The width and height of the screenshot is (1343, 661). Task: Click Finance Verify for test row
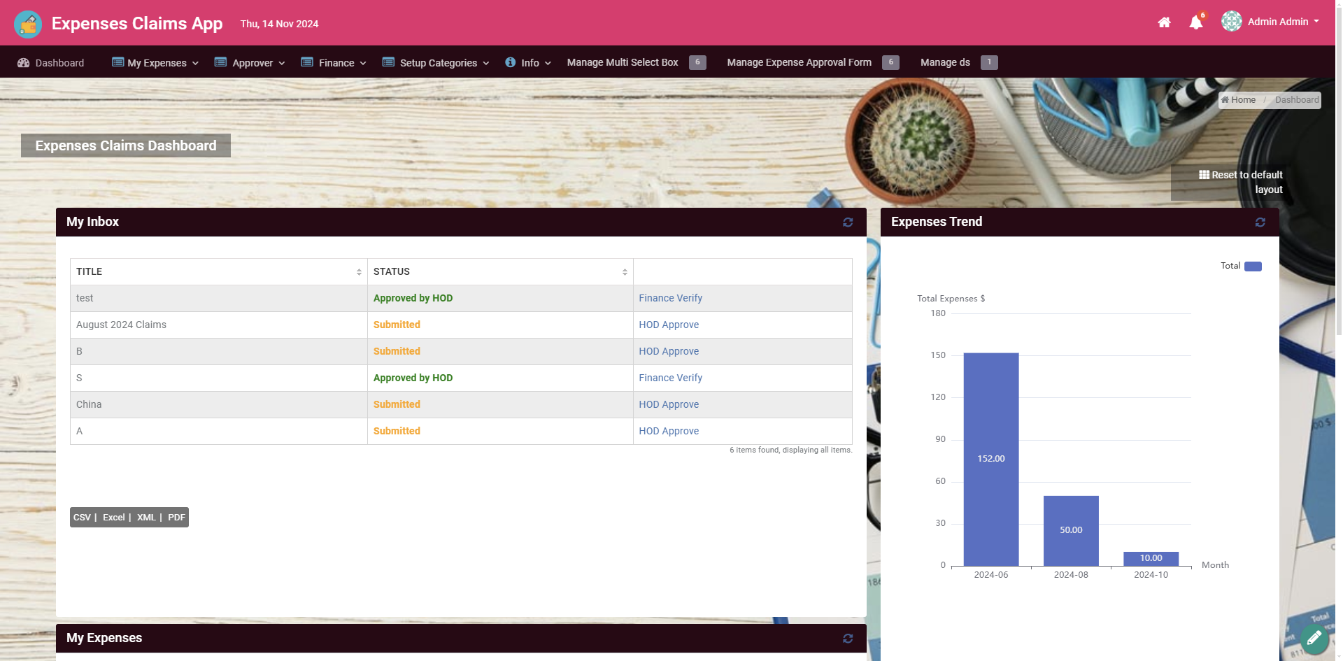tap(670, 298)
